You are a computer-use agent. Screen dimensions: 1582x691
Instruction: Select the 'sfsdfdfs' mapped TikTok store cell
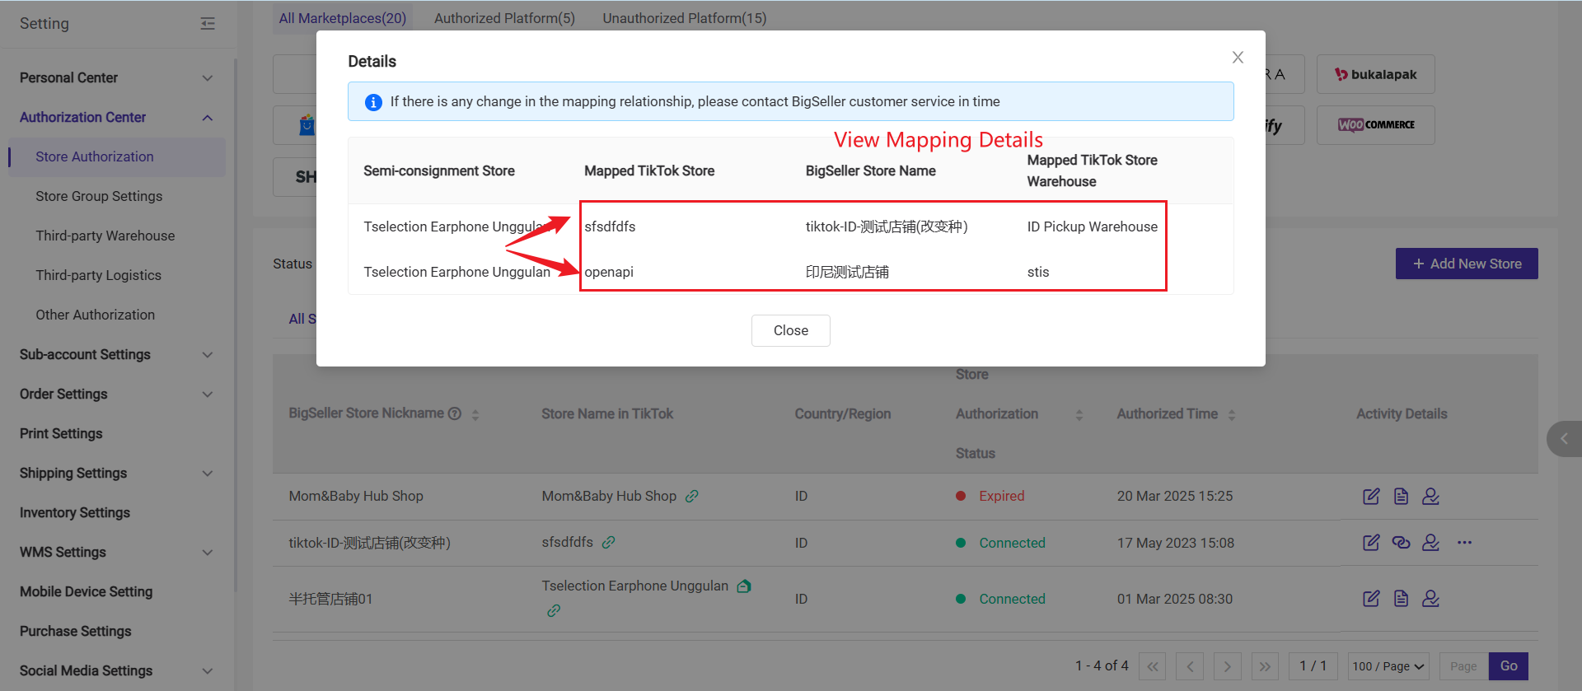(610, 226)
